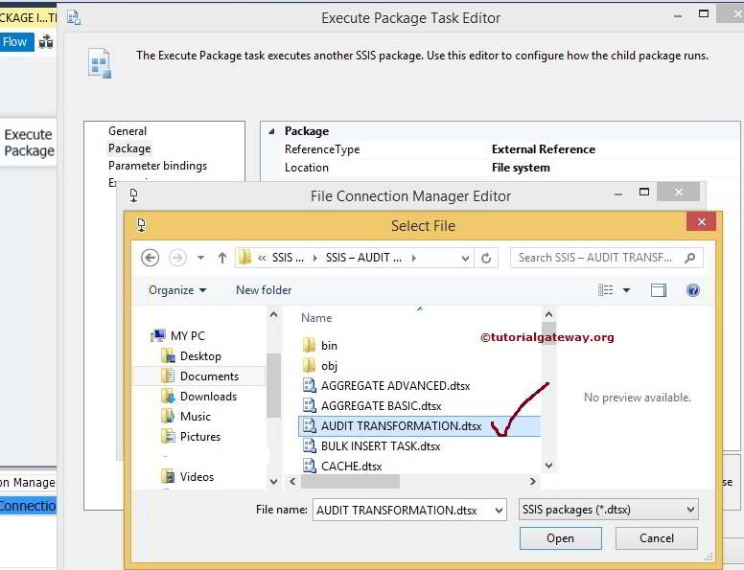The height and width of the screenshot is (570, 744).
Task: Click the New folder button
Action: click(x=264, y=290)
